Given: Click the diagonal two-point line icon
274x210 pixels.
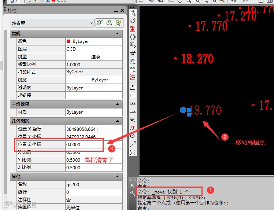Looking at the screenshot, I should click(133, 144).
